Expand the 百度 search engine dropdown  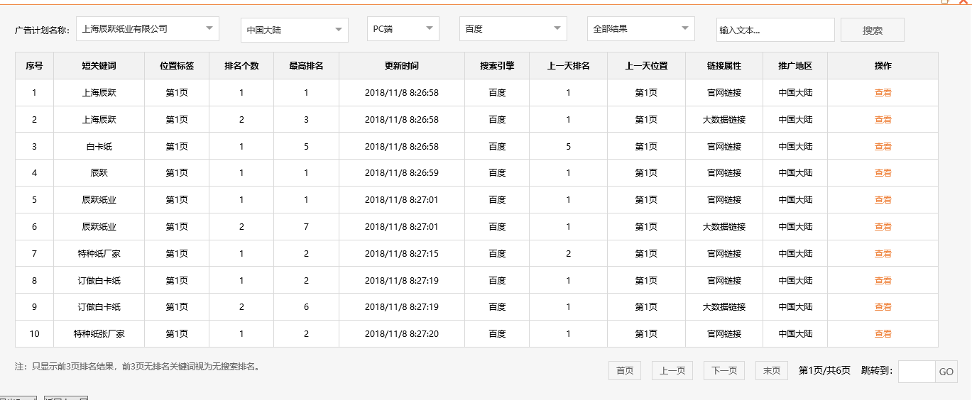[513, 29]
